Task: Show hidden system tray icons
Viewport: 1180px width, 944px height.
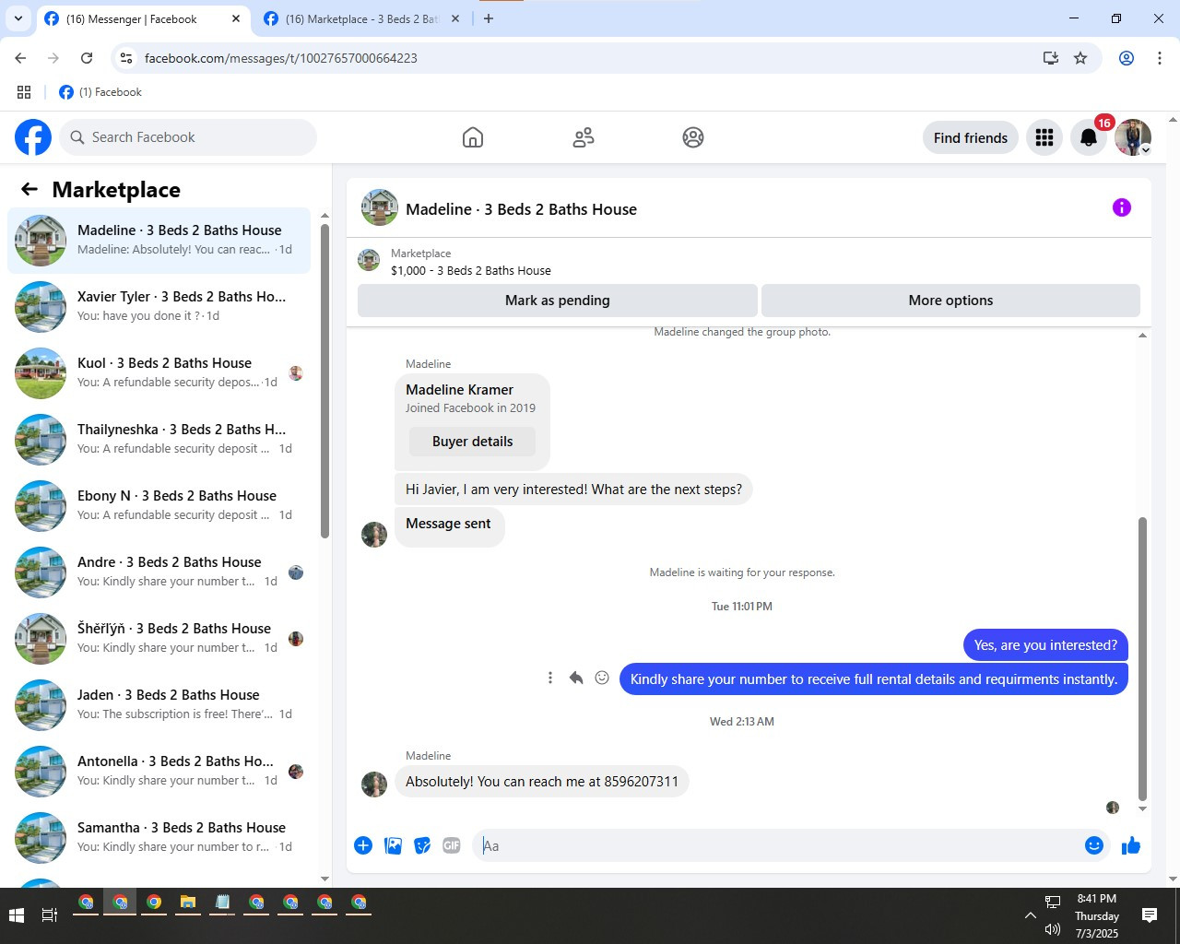Action: point(1030,915)
